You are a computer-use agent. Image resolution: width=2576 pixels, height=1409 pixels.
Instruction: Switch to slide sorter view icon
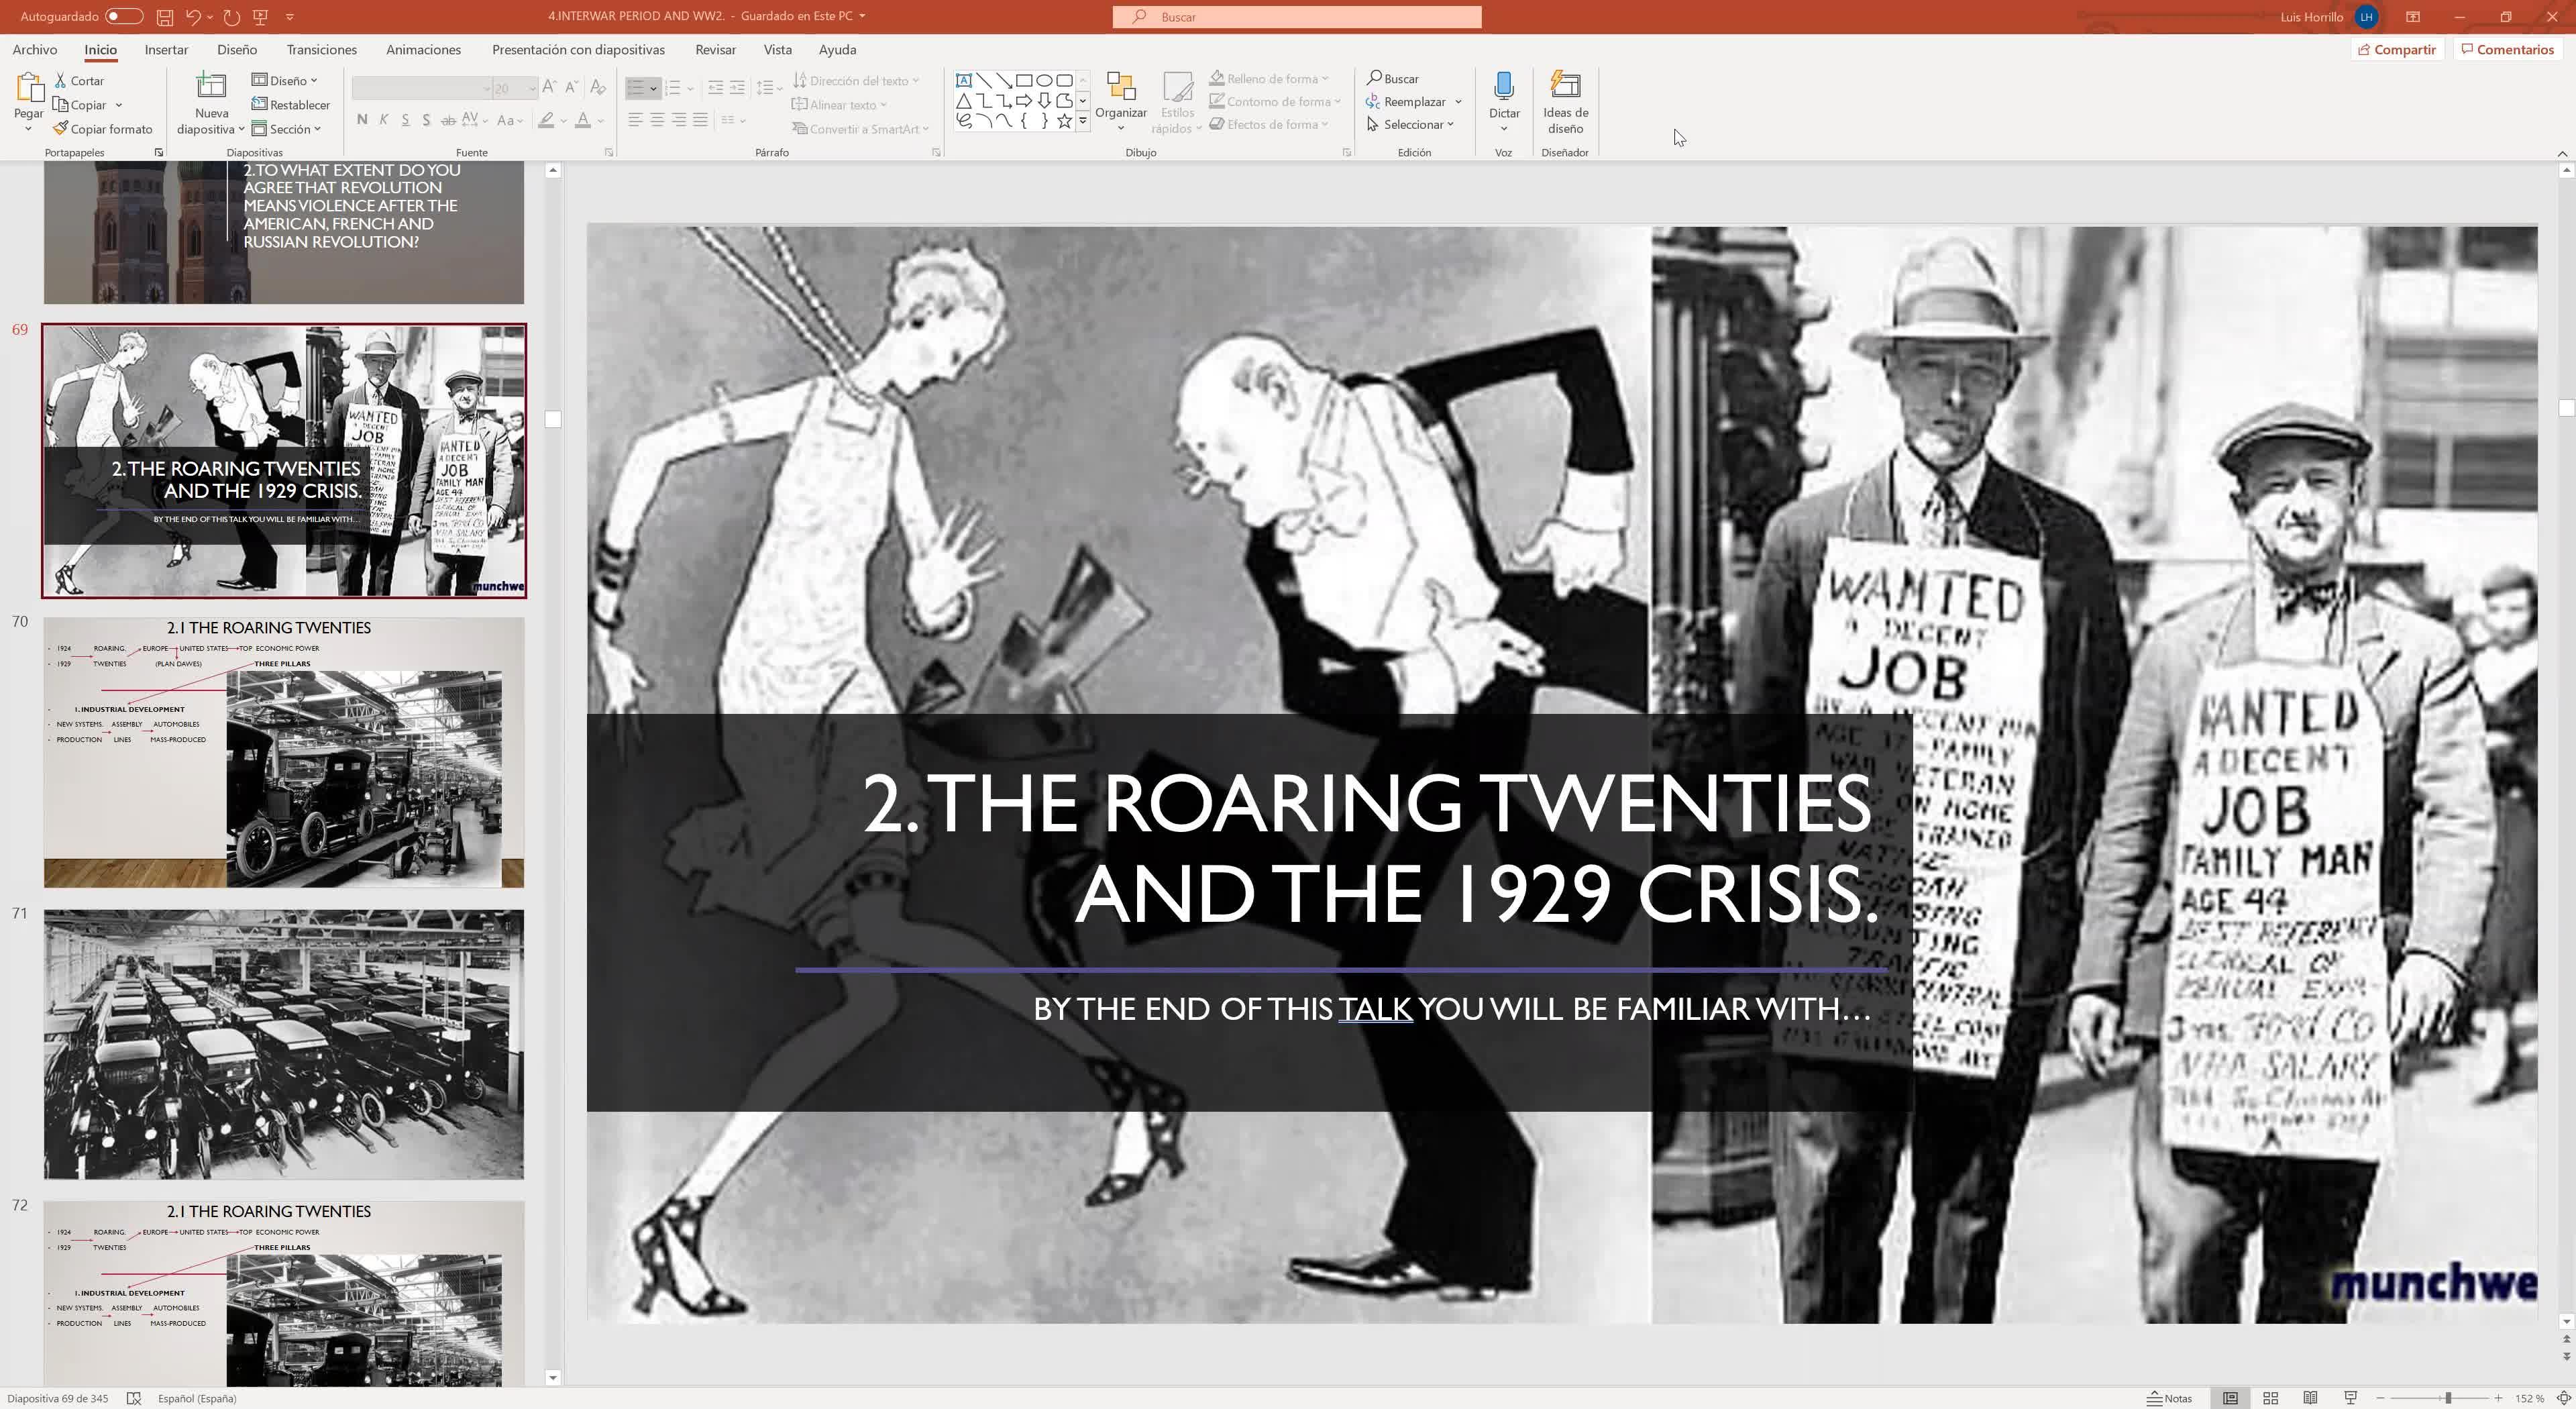click(x=2270, y=1398)
